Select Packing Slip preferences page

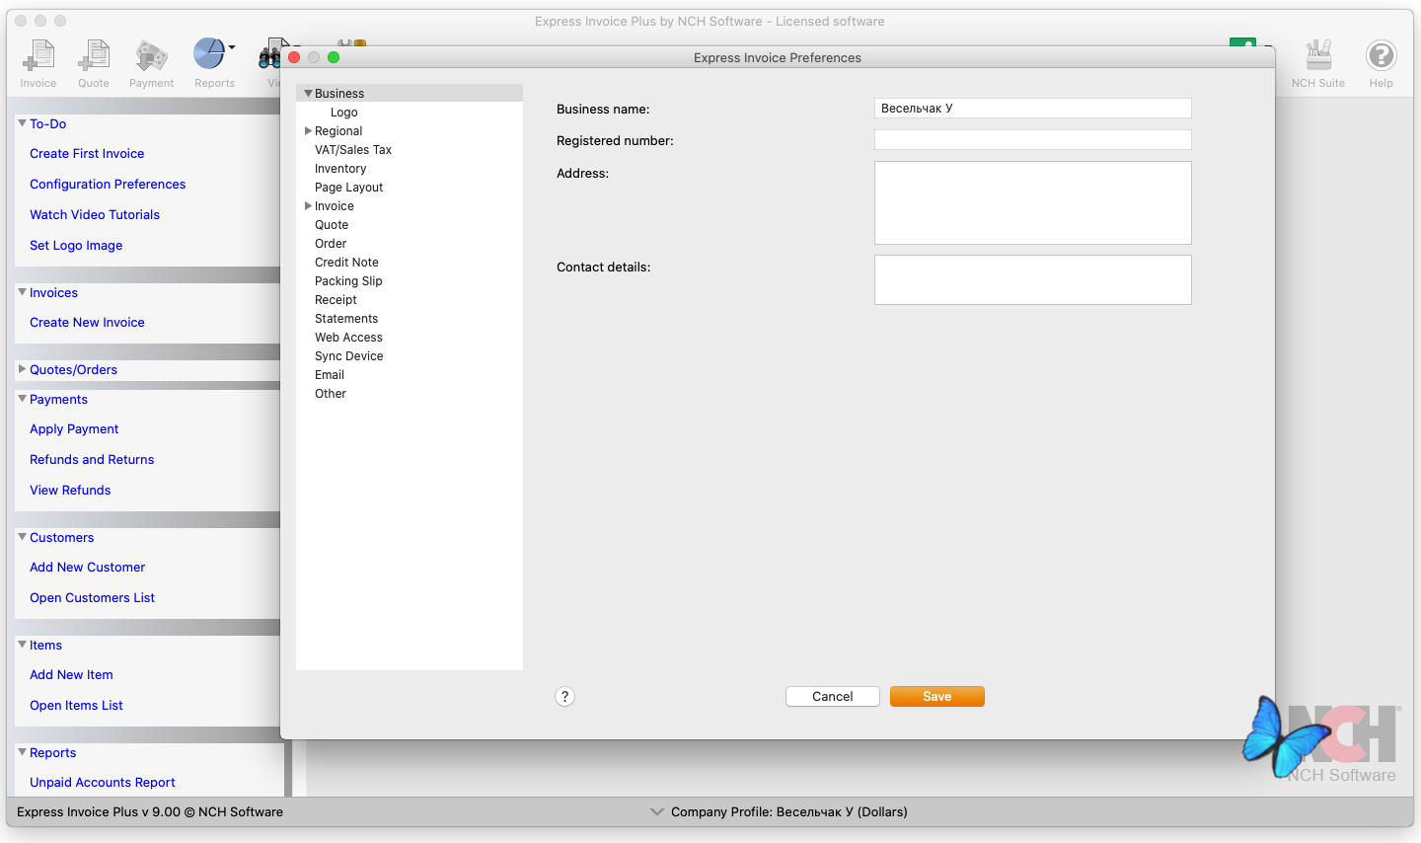348,281
